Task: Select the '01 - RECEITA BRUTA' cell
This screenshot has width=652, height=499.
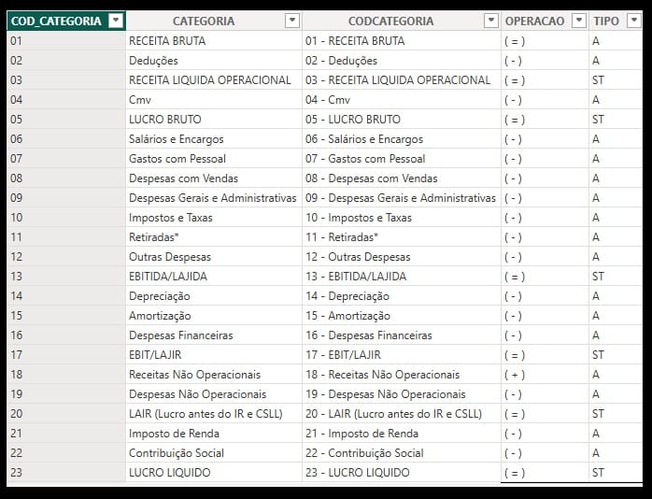Action: pyautogui.click(x=355, y=41)
